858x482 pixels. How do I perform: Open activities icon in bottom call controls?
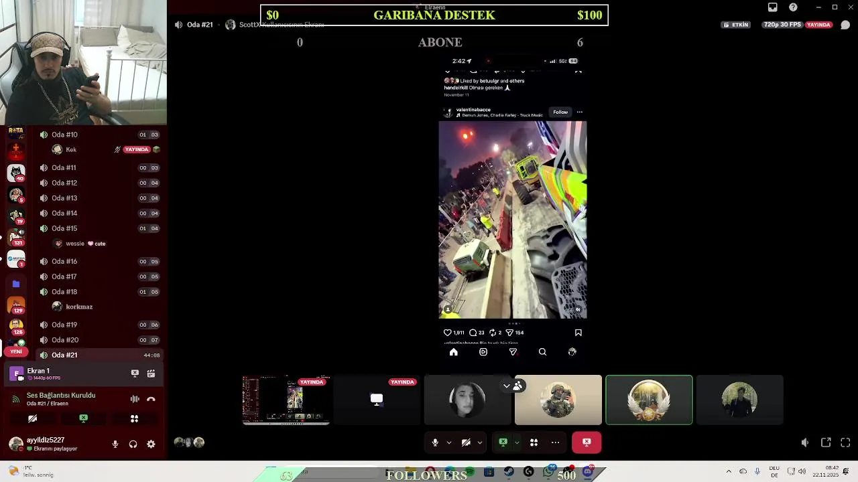tap(534, 443)
